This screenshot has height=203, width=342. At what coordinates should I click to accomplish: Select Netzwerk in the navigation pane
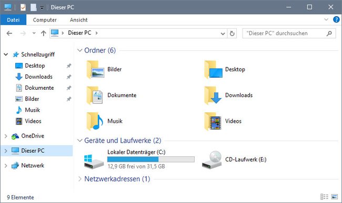[33, 166]
